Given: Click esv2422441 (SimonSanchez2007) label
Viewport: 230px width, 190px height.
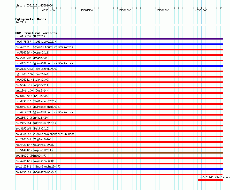Looking at the screenshot, I should pos(38,166).
